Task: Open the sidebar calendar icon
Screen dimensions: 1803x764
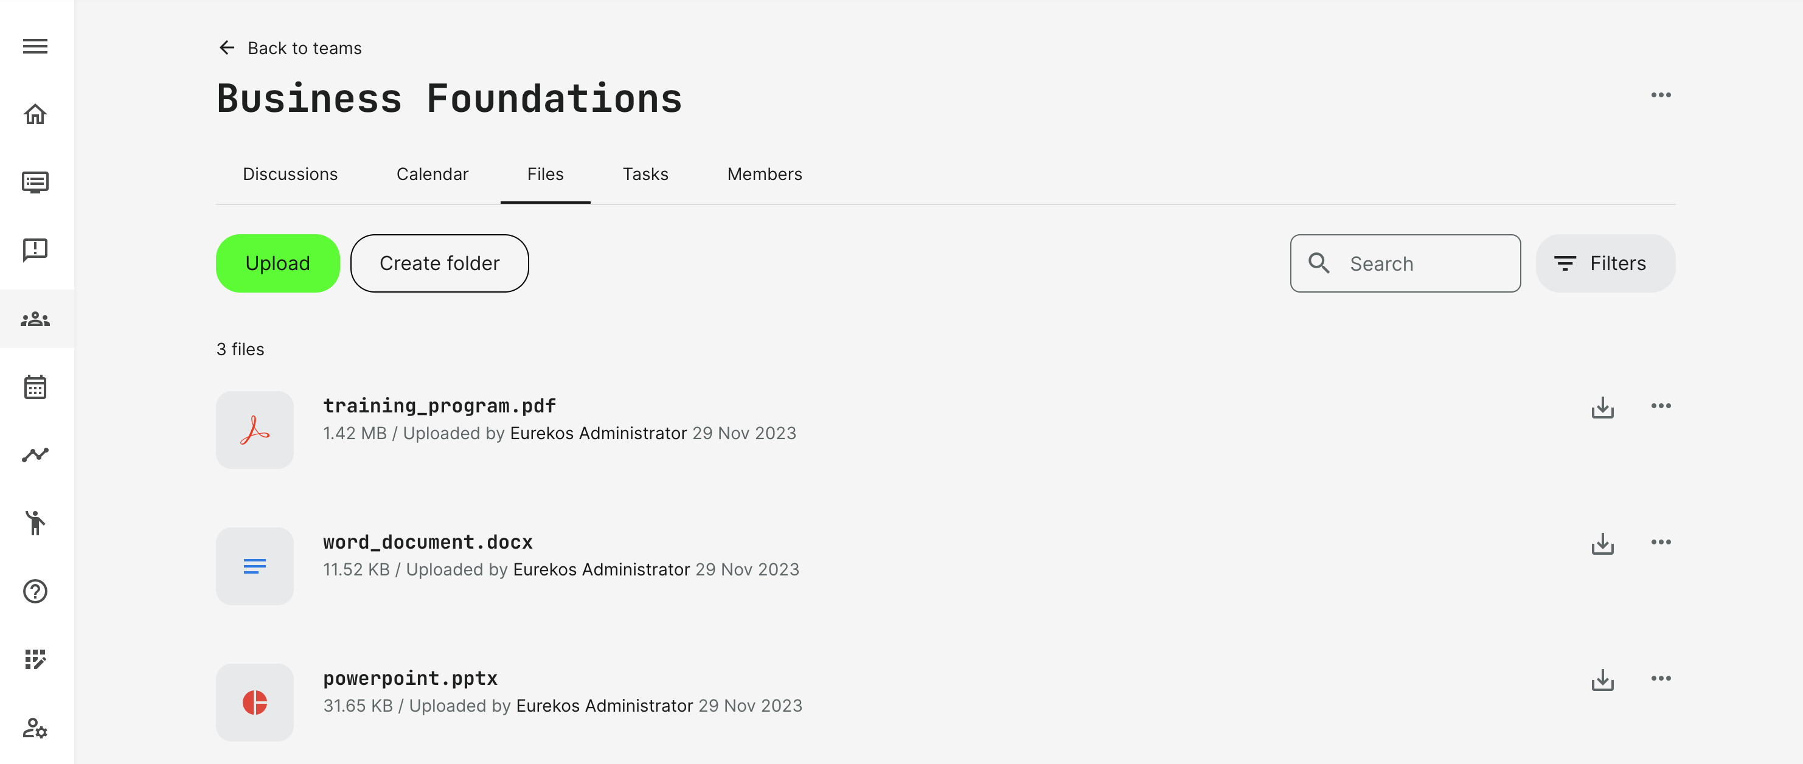Action: click(35, 386)
